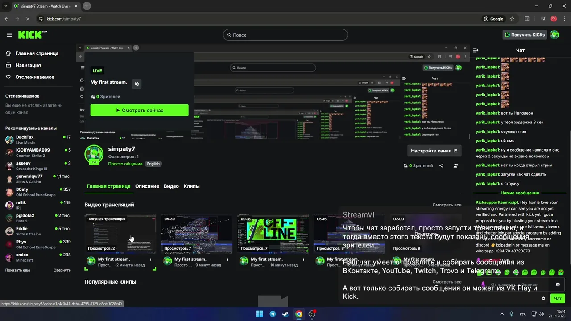Switch input language via РУС indicator

coord(523,314)
